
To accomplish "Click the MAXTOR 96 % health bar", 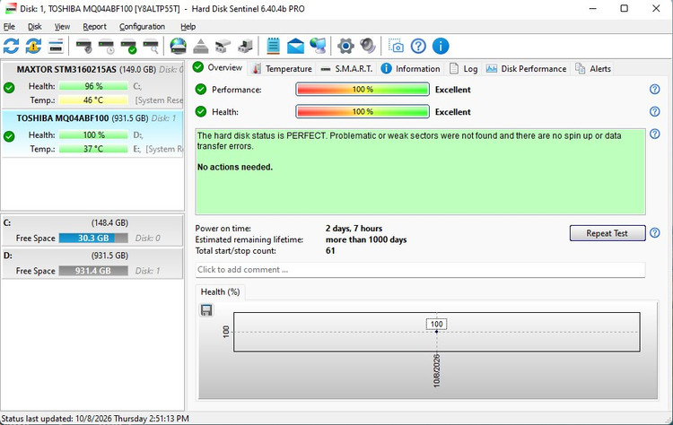I will pyautogui.click(x=93, y=86).
